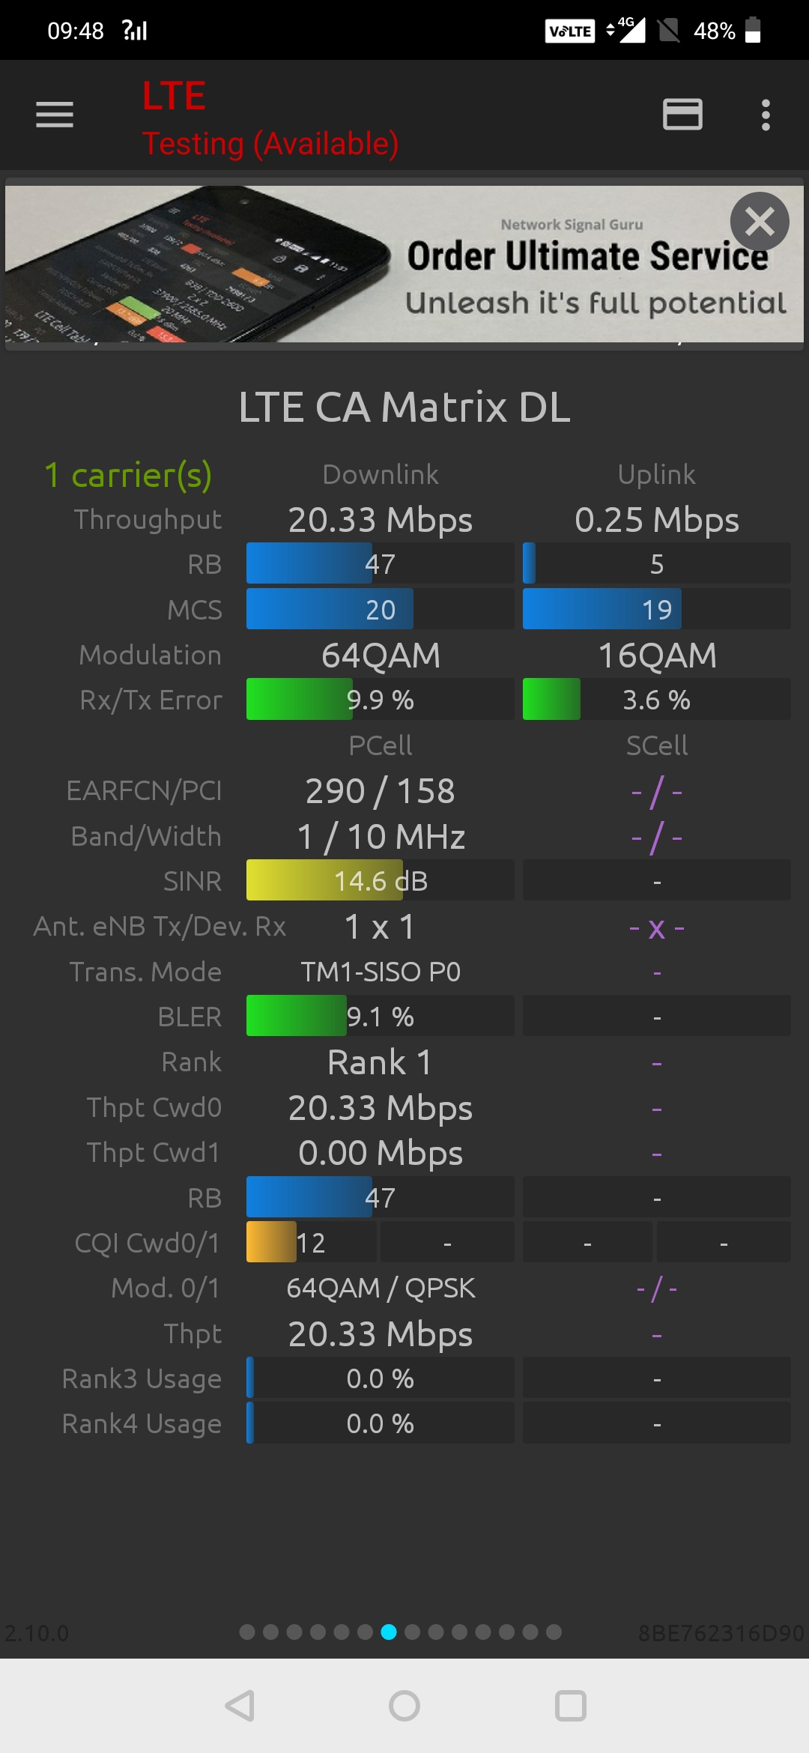This screenshot has width=809, height=1753.
Task: Tap the Android back navigation button
Action: [240, 1706]
